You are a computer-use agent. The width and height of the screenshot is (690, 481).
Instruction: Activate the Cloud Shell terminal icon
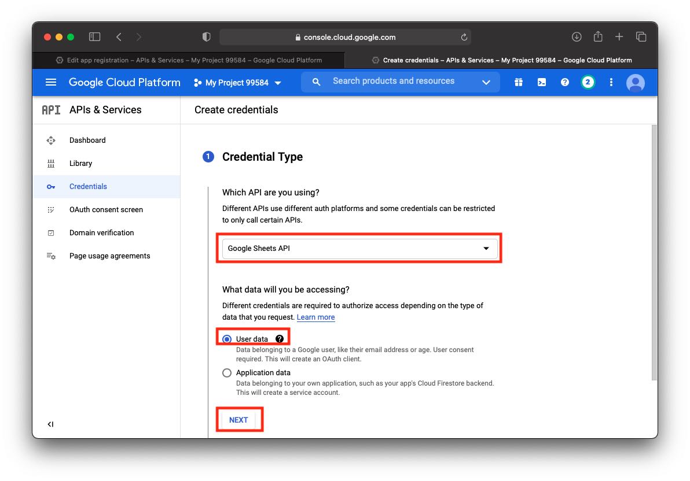541,82
